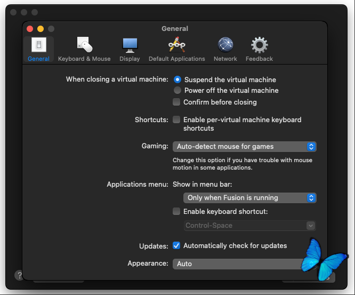Select Suspend the virtual machine option
This screenshot has width=355, height=295.
[x=177, y=79]
